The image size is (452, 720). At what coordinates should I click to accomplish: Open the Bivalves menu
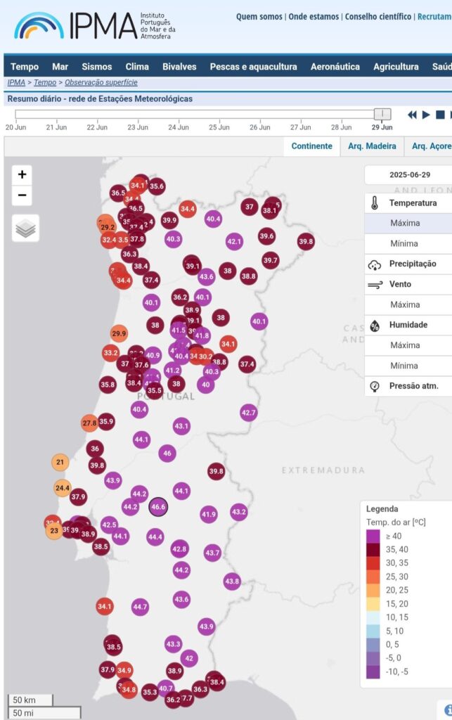click(179, 67)
